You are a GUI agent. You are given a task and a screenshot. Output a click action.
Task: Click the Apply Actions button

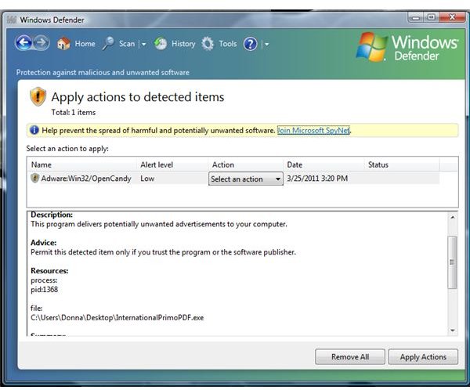coord(423,357)
